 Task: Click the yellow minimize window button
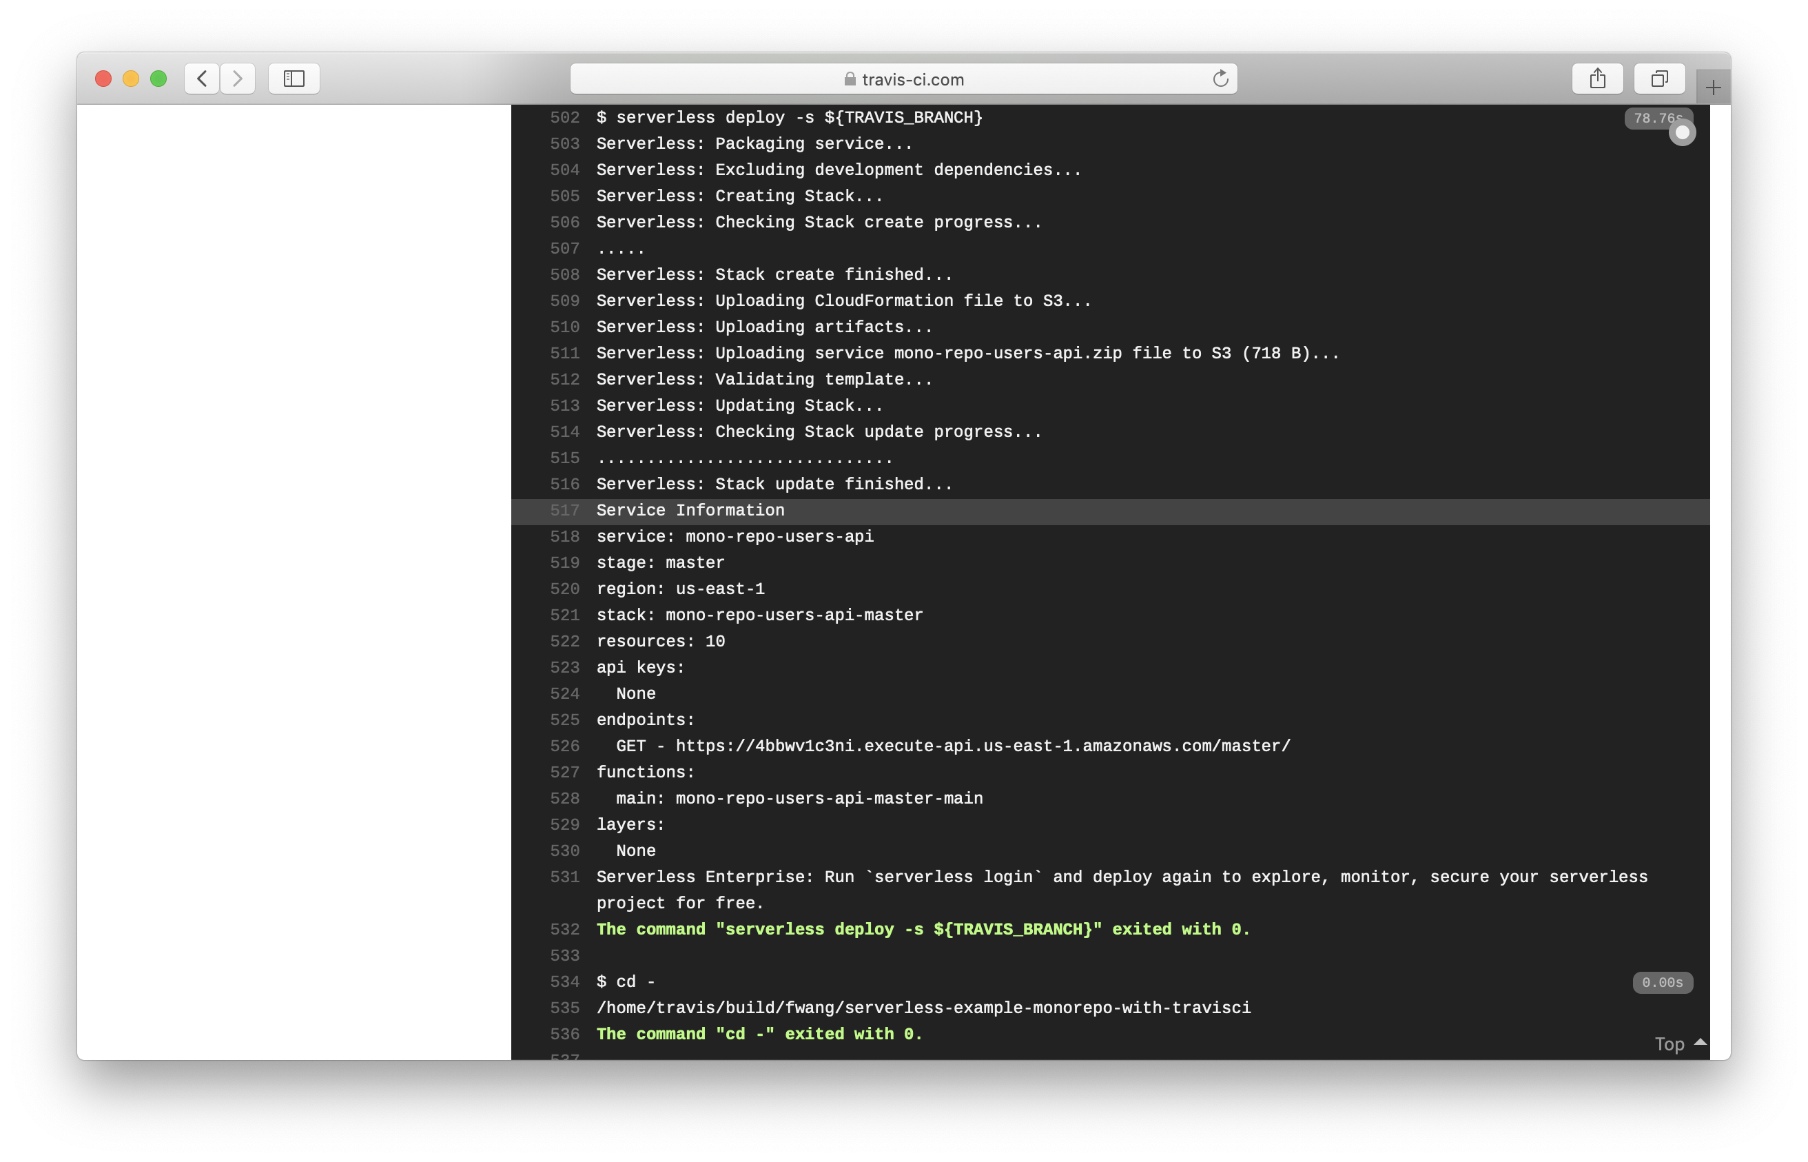click(130, 79)
